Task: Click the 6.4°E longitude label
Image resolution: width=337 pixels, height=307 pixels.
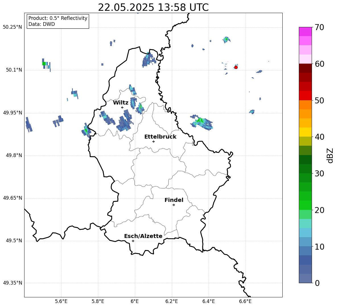Action: (x=208, y=301)
